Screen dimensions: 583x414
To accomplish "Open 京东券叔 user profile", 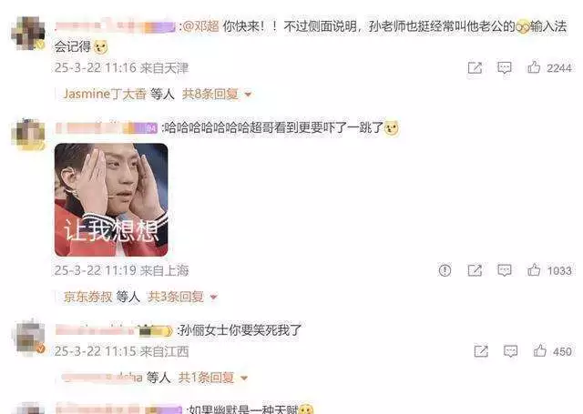I will point(87,297).
